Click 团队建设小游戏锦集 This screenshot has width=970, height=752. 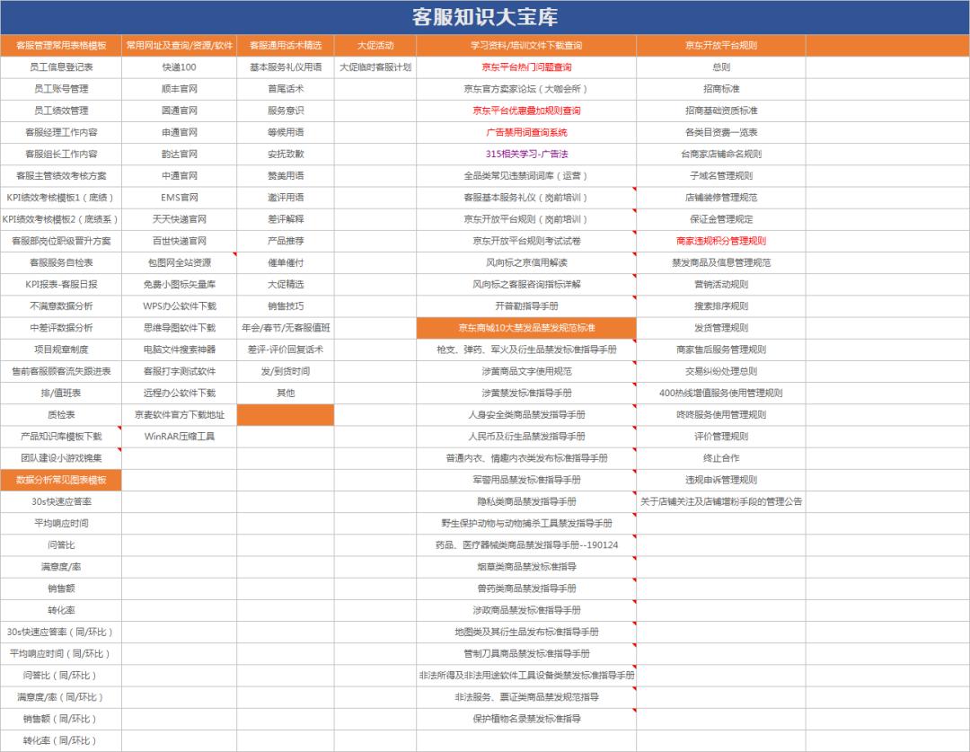click(61, 458)
